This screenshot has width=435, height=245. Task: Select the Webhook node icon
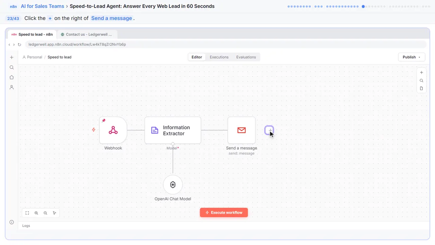tap(113, 130)
